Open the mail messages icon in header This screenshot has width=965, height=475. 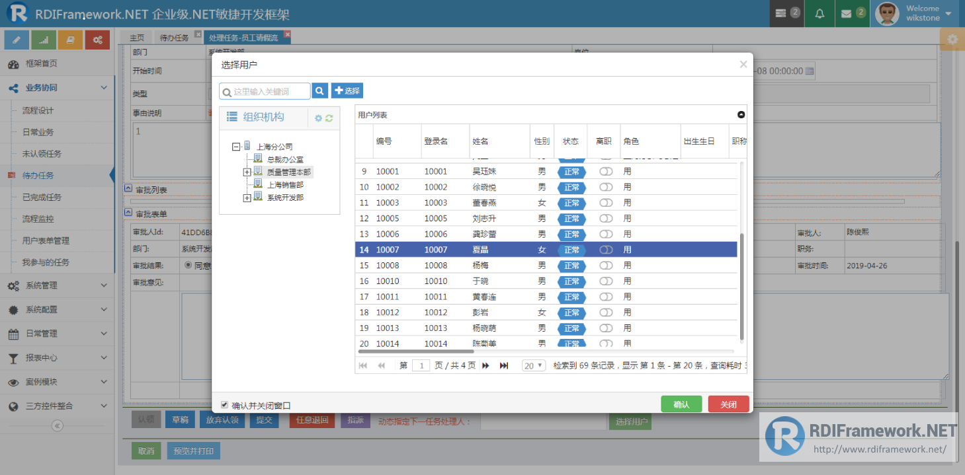853,13
